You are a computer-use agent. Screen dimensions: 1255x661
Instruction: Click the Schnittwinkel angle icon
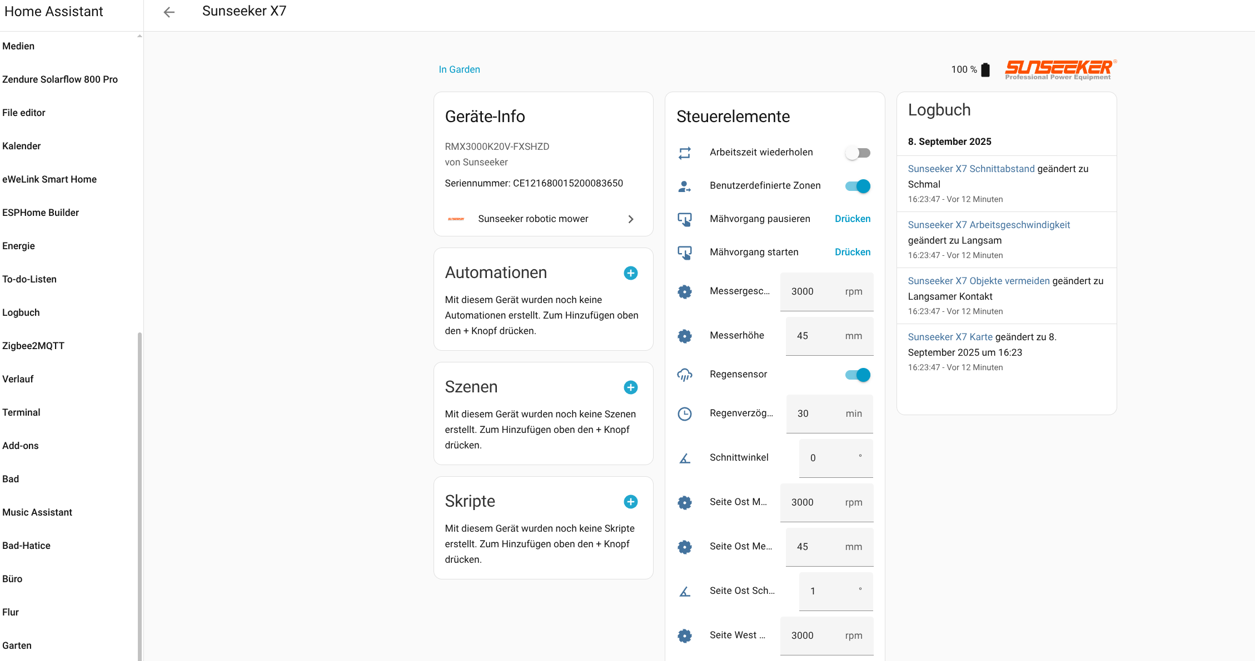pos(685,458)
